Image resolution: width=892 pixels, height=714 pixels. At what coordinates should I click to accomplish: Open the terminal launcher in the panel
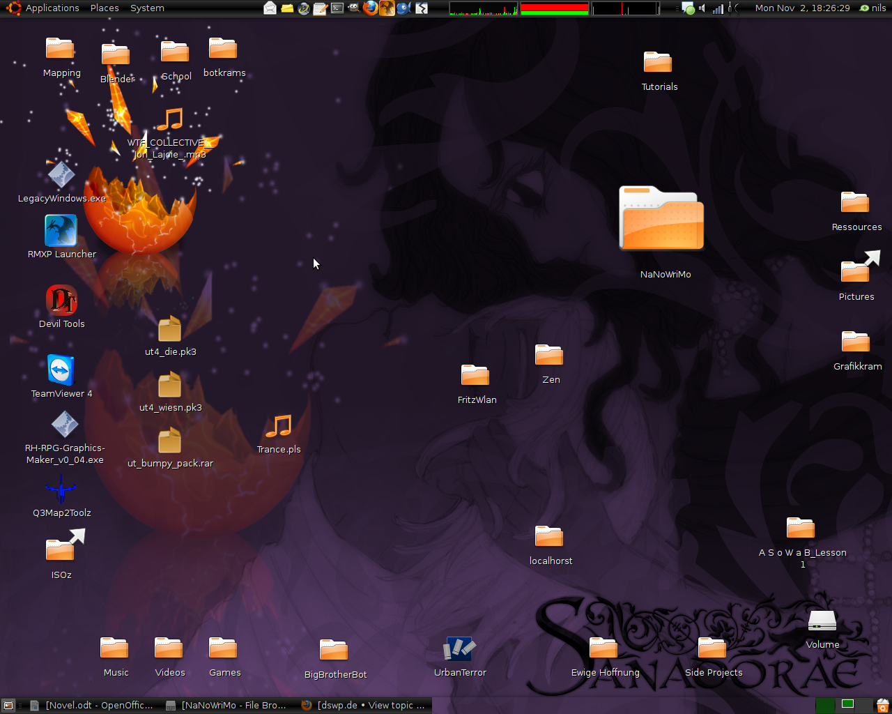click(x=337, y=8)
